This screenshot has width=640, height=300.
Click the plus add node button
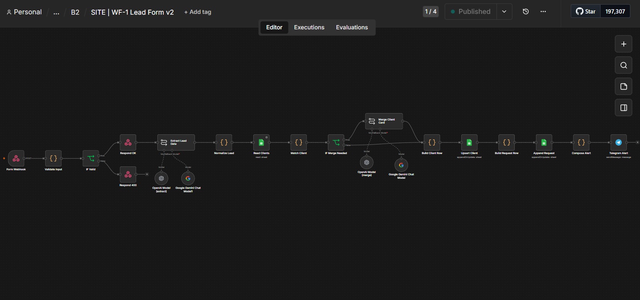pos(623,44)
